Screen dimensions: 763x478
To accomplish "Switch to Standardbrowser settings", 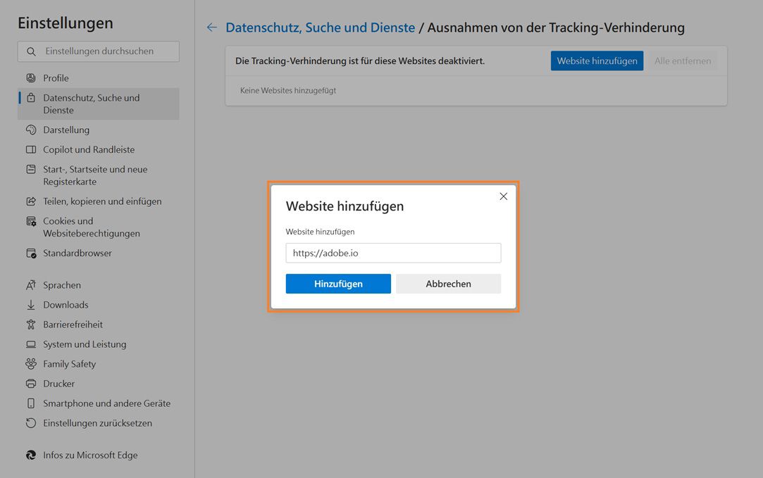I will tap(75, 253).
